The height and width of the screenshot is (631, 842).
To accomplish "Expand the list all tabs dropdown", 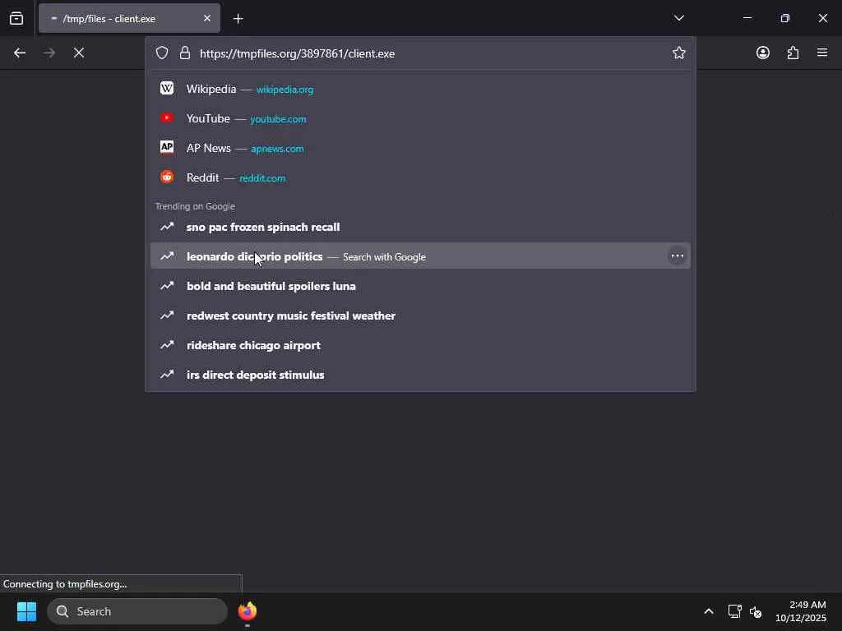I will pos(678,18).
